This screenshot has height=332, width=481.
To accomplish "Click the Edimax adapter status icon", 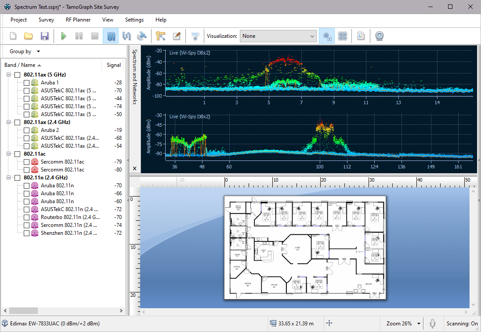I will pos(4,323).
